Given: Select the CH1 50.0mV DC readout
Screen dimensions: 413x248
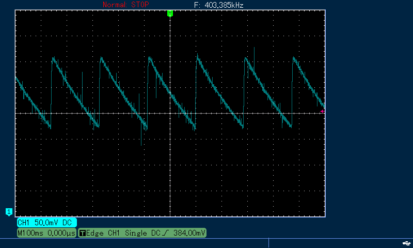Looking at the screenshot, I should (47, 223).
